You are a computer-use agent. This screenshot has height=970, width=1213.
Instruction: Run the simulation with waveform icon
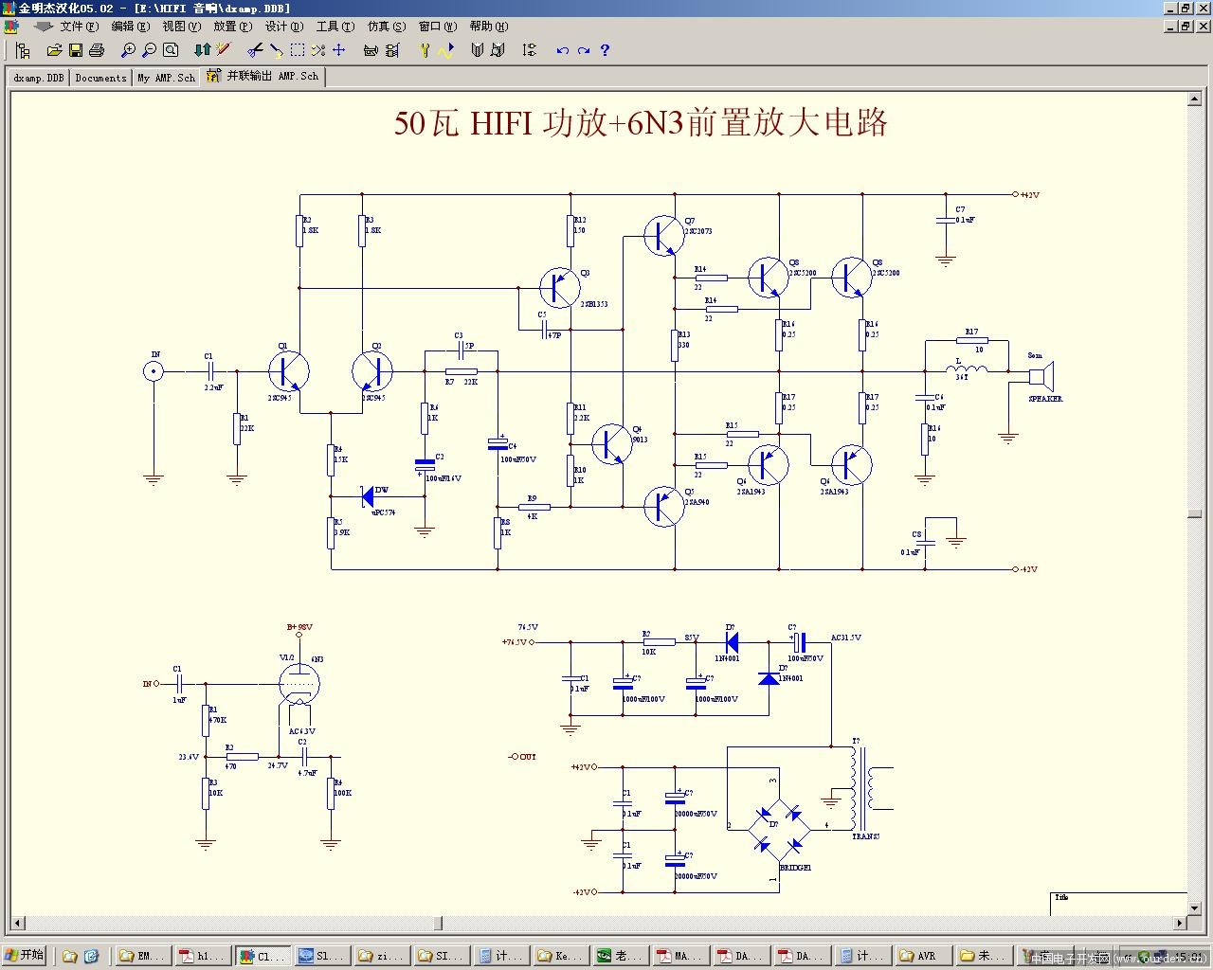[x=445, y=49]
